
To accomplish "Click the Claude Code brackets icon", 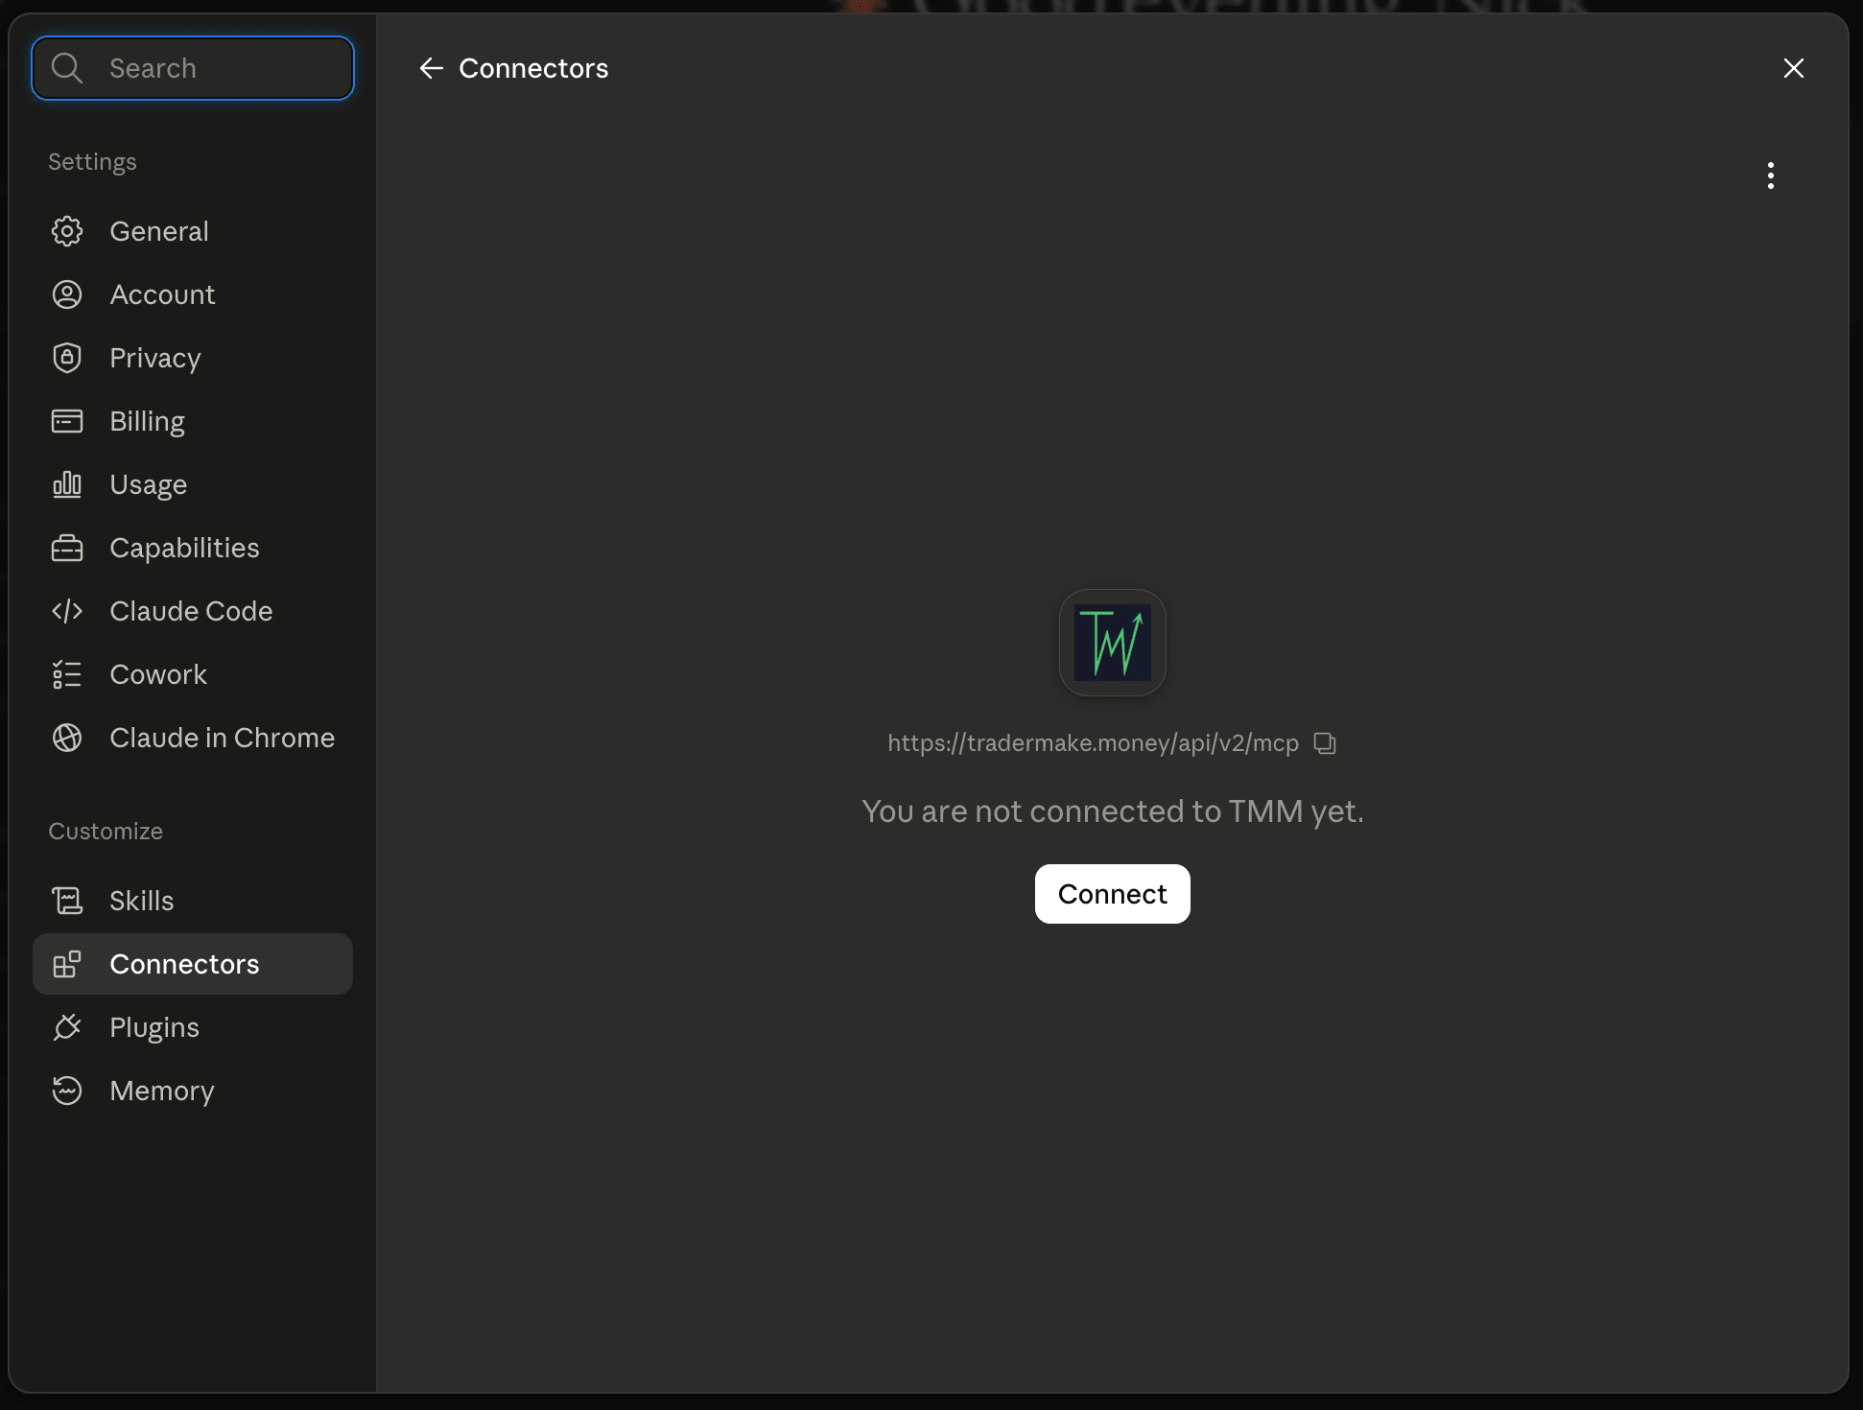I will click(67, 611).
